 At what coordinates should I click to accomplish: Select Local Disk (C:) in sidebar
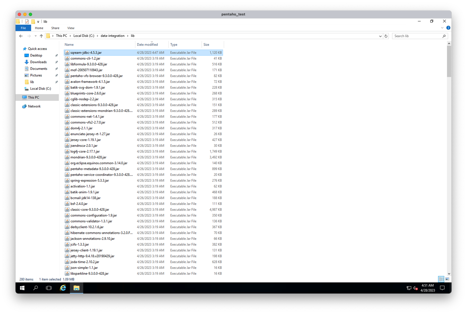(x=40, y=88)
